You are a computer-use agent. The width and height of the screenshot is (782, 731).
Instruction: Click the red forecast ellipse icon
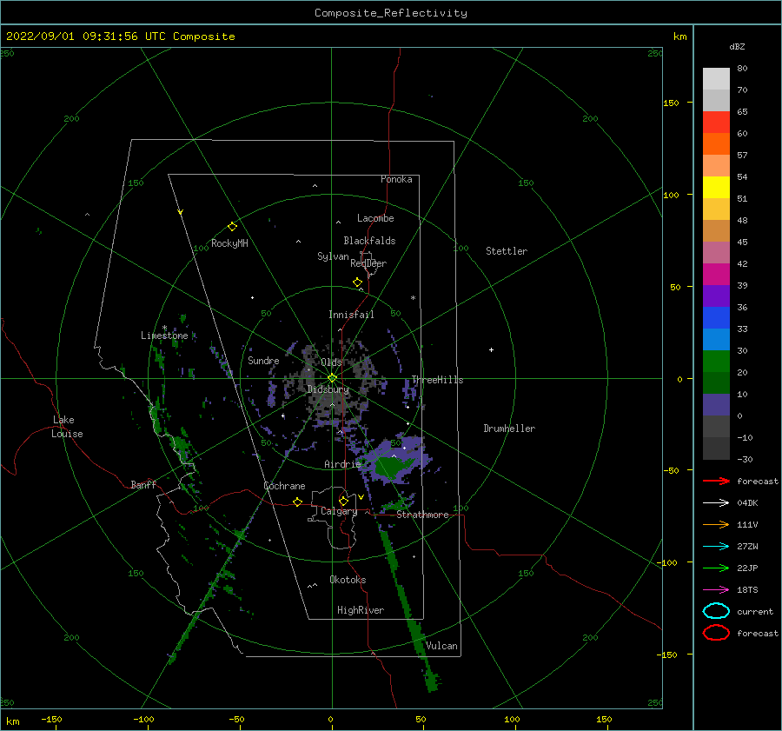(x=716, y=633)
